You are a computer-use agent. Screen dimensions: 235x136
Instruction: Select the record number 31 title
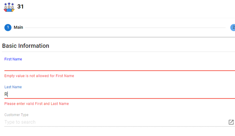click(x=20, y=7)
